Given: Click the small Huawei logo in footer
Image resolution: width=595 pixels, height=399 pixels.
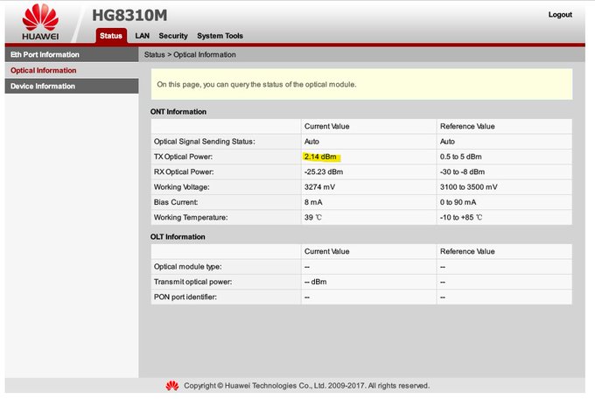Looking at the screenshot, I should pyautogui.click(x=171, y=386).
